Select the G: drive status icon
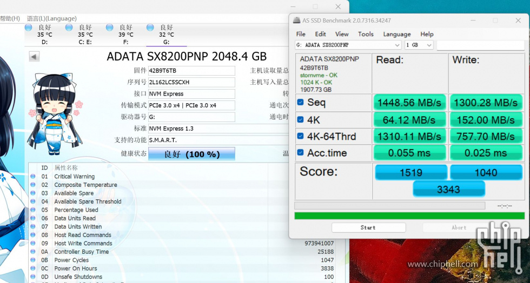 [150, 28]
